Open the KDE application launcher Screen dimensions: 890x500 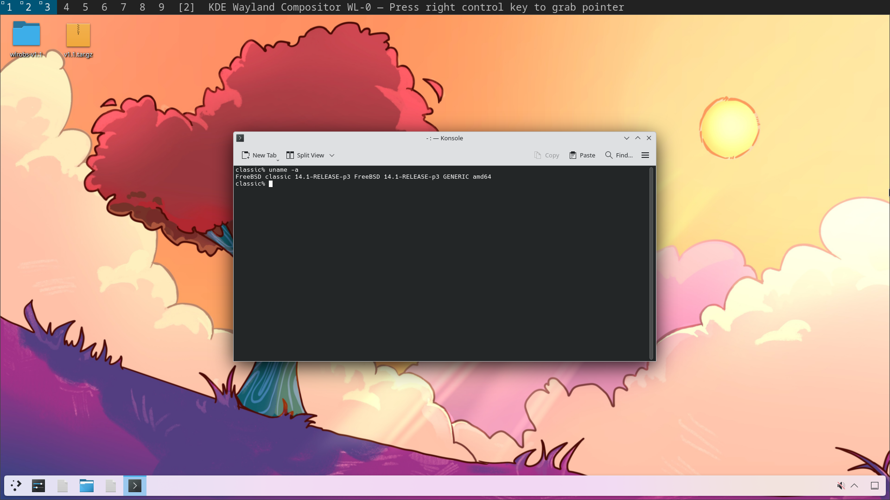(16, 486)
